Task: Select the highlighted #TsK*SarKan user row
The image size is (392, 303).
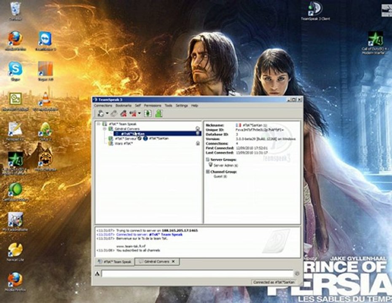Action: 158,133
